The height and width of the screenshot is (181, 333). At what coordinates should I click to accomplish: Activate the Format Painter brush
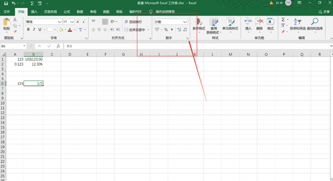point(15,32)
